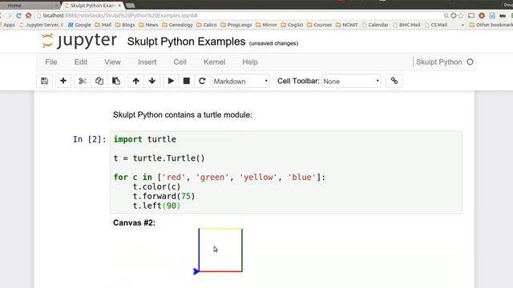Go forward in browser history
The width and height of the screenshot is (513, 288).
(x=9, y=15)
